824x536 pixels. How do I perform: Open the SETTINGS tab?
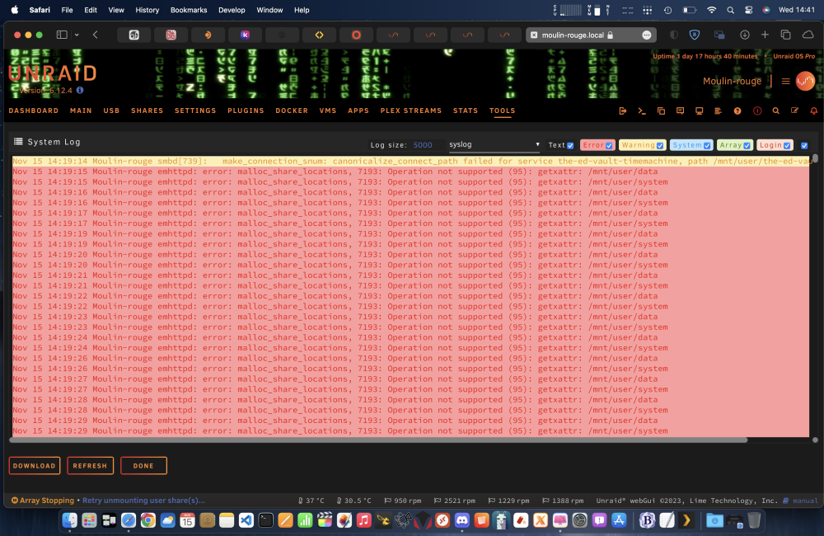195,110
